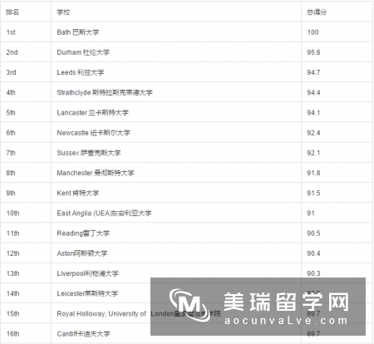Click the score 90.3 cell

click(337, 273)
